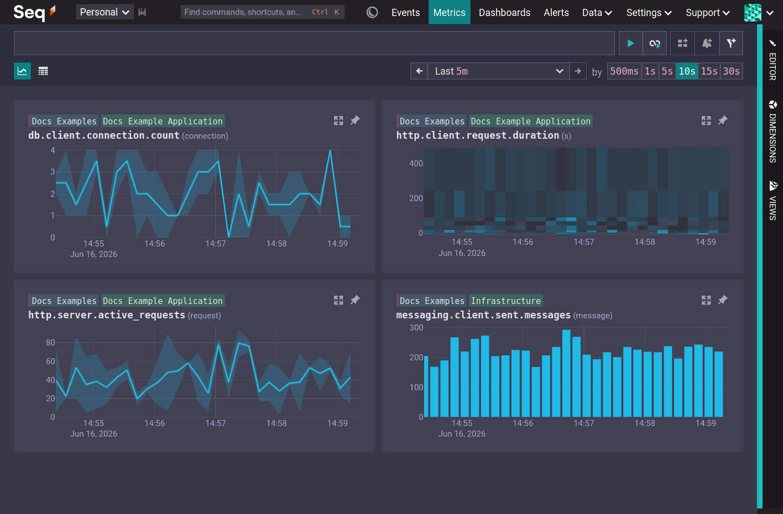
Task: Open the Last 5m time range dropdown
Action: click(498, 71)
